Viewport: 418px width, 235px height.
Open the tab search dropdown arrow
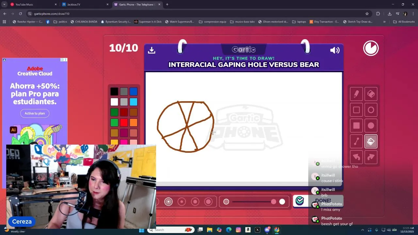(4, 5)
